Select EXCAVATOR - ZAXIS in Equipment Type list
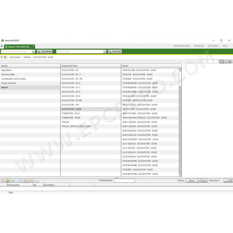 (x=91, y=109)
